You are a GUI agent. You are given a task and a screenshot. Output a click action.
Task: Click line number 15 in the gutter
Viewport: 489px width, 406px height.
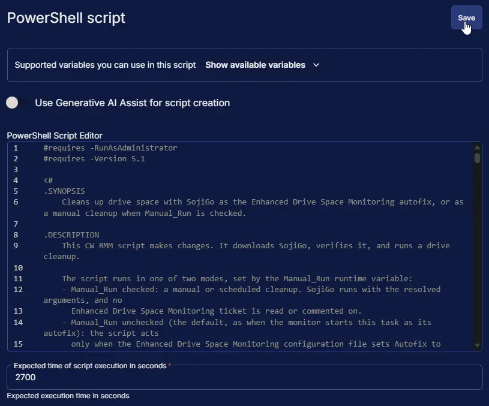18,344
